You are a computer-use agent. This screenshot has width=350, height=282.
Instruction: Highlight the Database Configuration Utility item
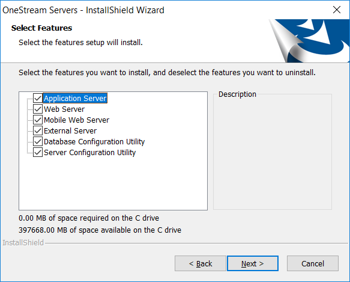(94, 141)
